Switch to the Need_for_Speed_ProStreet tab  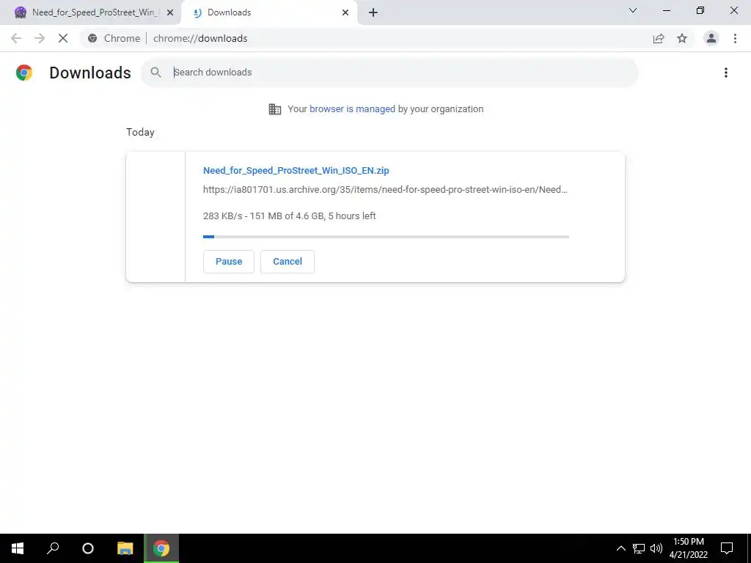[90, 12]
